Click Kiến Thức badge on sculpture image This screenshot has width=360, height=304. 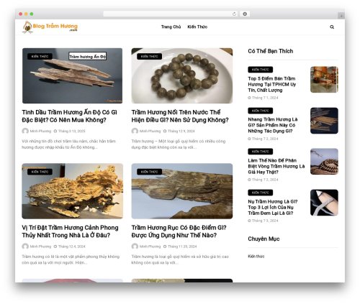click(x=40, y=172)
